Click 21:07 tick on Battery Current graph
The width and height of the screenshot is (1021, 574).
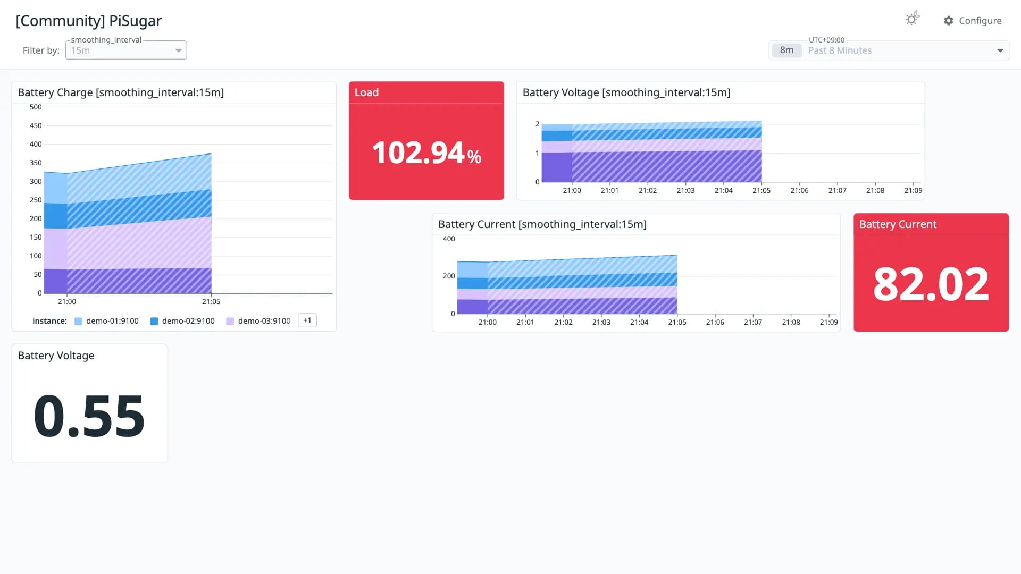point(753,322)
